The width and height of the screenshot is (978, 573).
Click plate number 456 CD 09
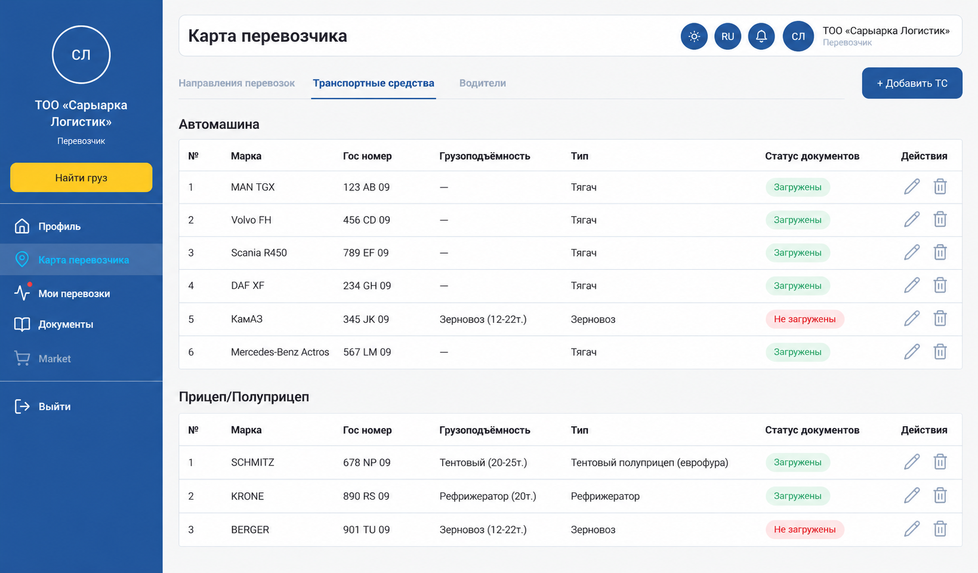pyautogui.click(x=366, y=220)
